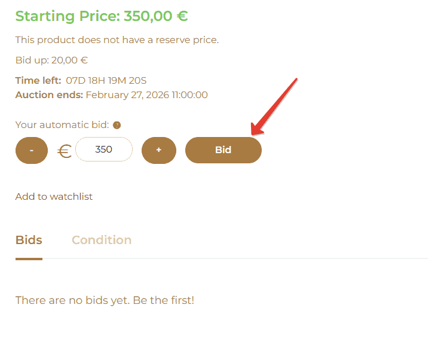Click the euro currency symbol

(x=65, y=151)
